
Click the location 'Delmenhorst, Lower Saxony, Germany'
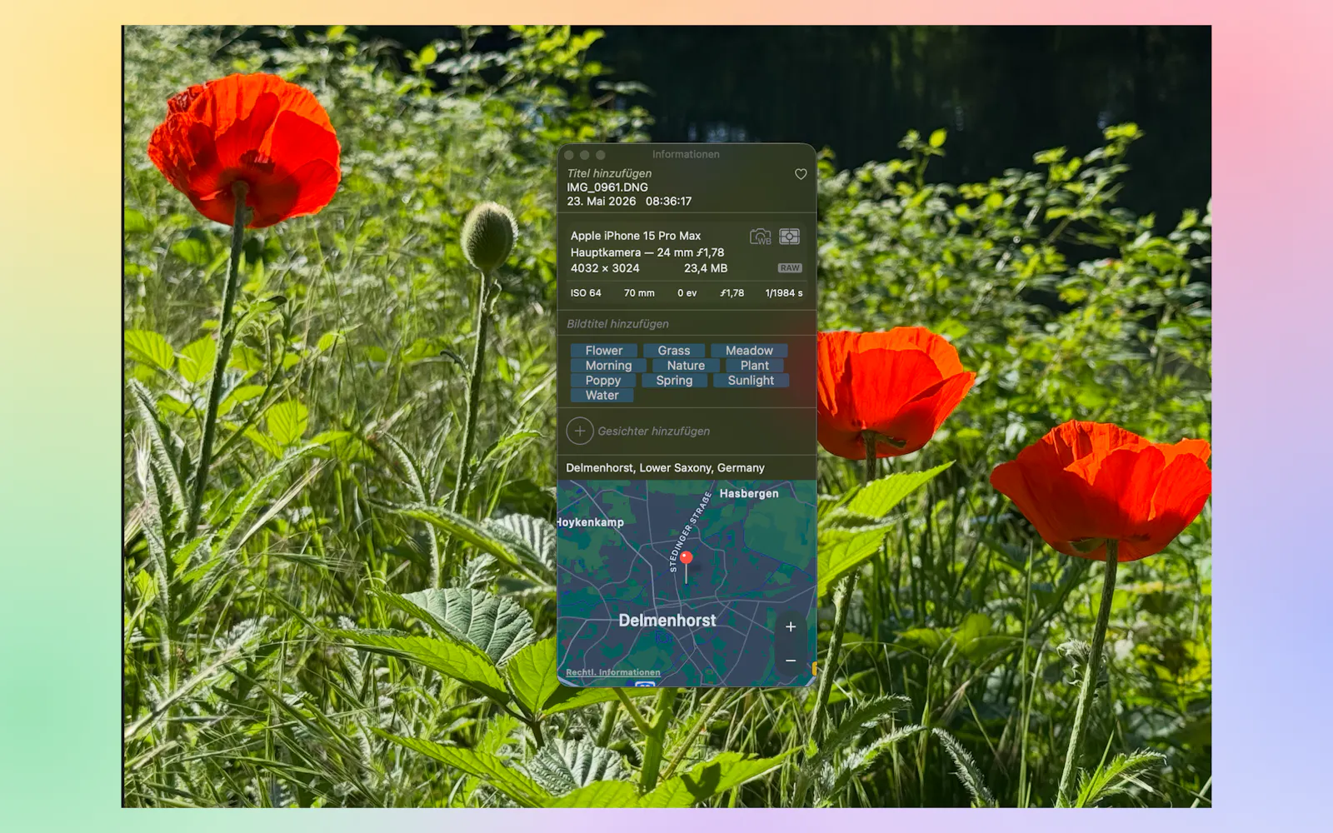point(665,468)
